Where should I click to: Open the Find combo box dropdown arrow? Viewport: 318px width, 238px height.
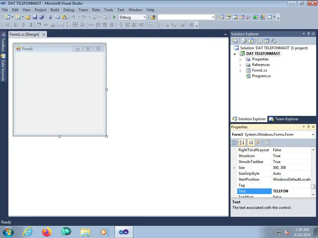[x=213, y=17]
